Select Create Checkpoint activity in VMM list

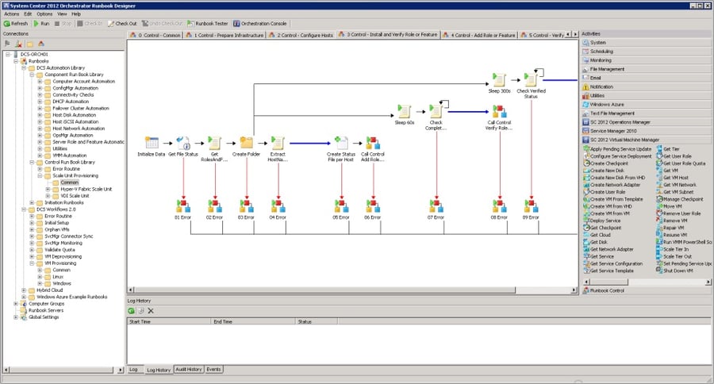click(x=606, y=163)
